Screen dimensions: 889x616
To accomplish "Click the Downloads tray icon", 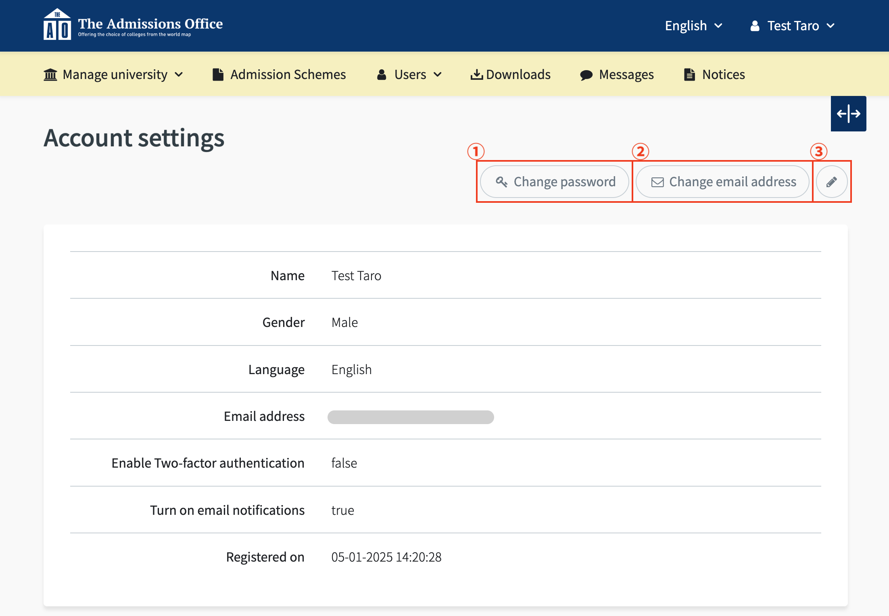I will pos(476,75).
